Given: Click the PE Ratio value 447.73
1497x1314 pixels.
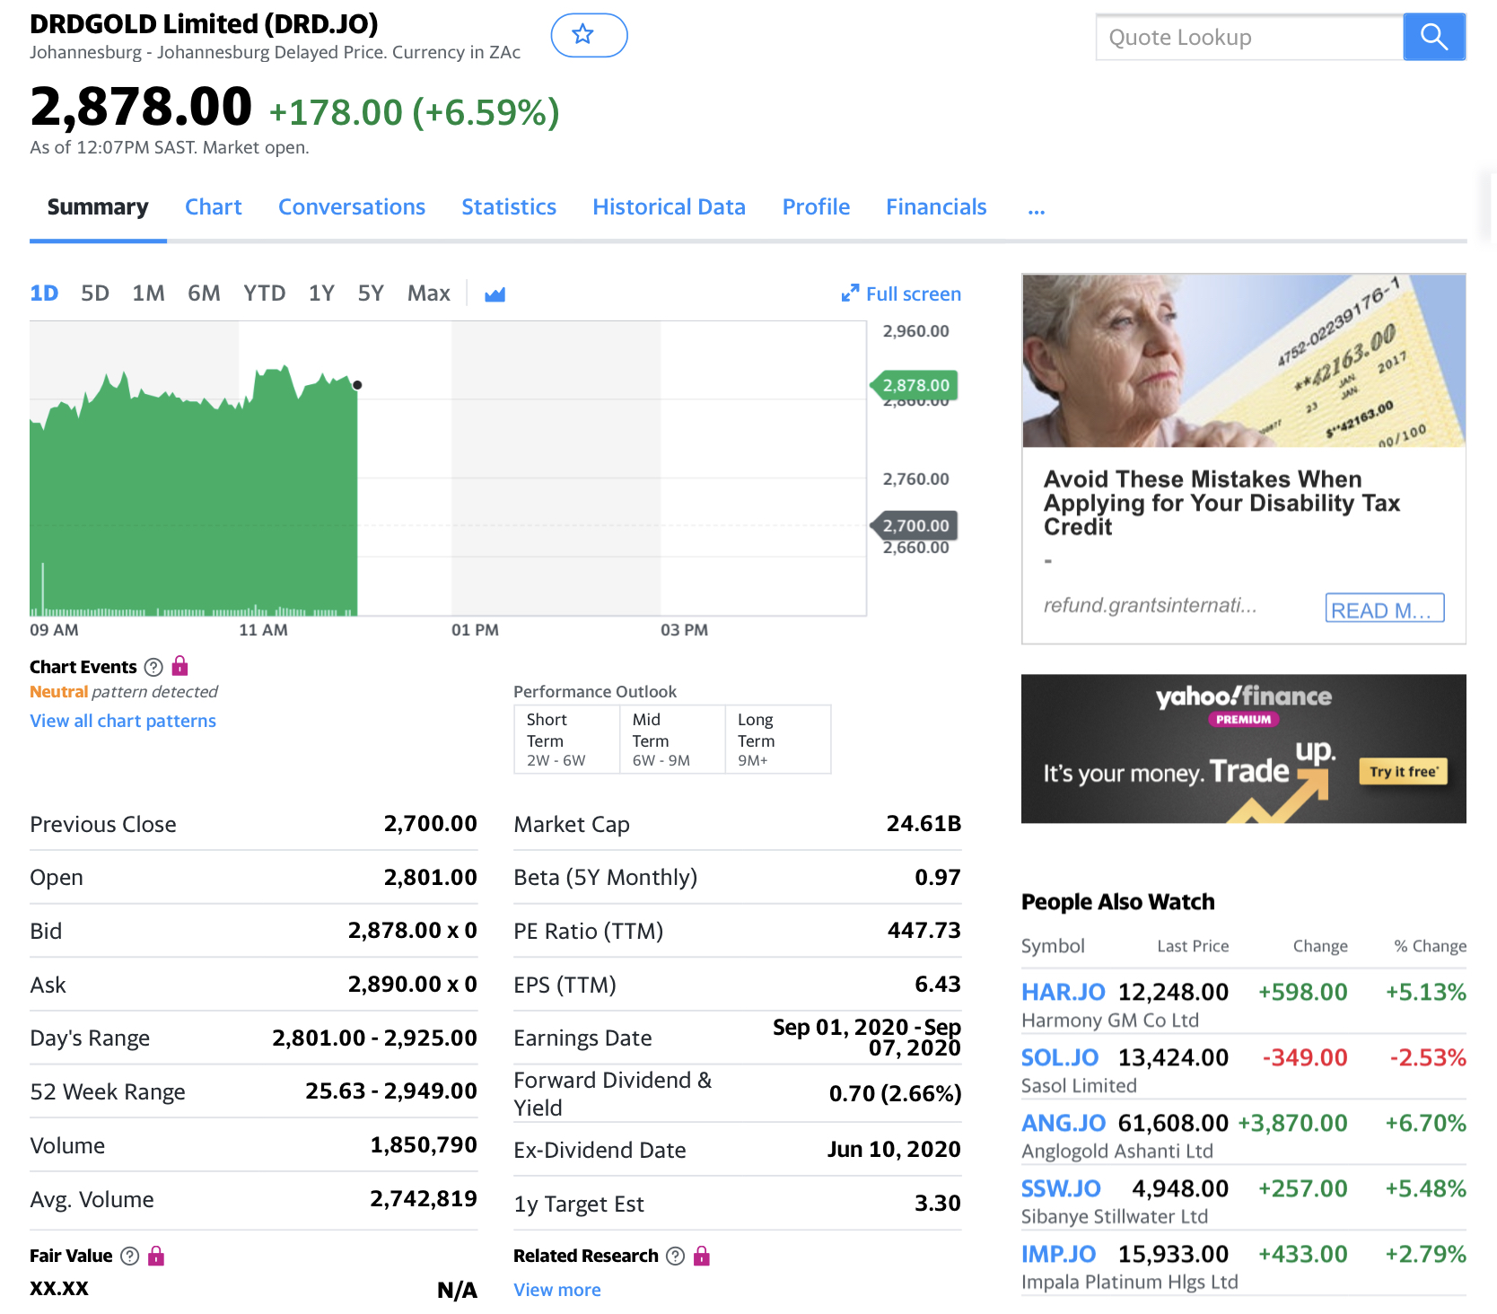Looking at the screenshot, I should [924, 931].
